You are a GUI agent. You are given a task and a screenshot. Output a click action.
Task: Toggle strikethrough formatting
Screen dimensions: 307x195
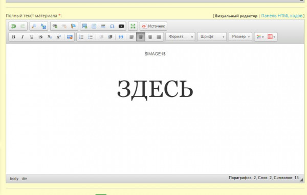(x=40, y=37)
